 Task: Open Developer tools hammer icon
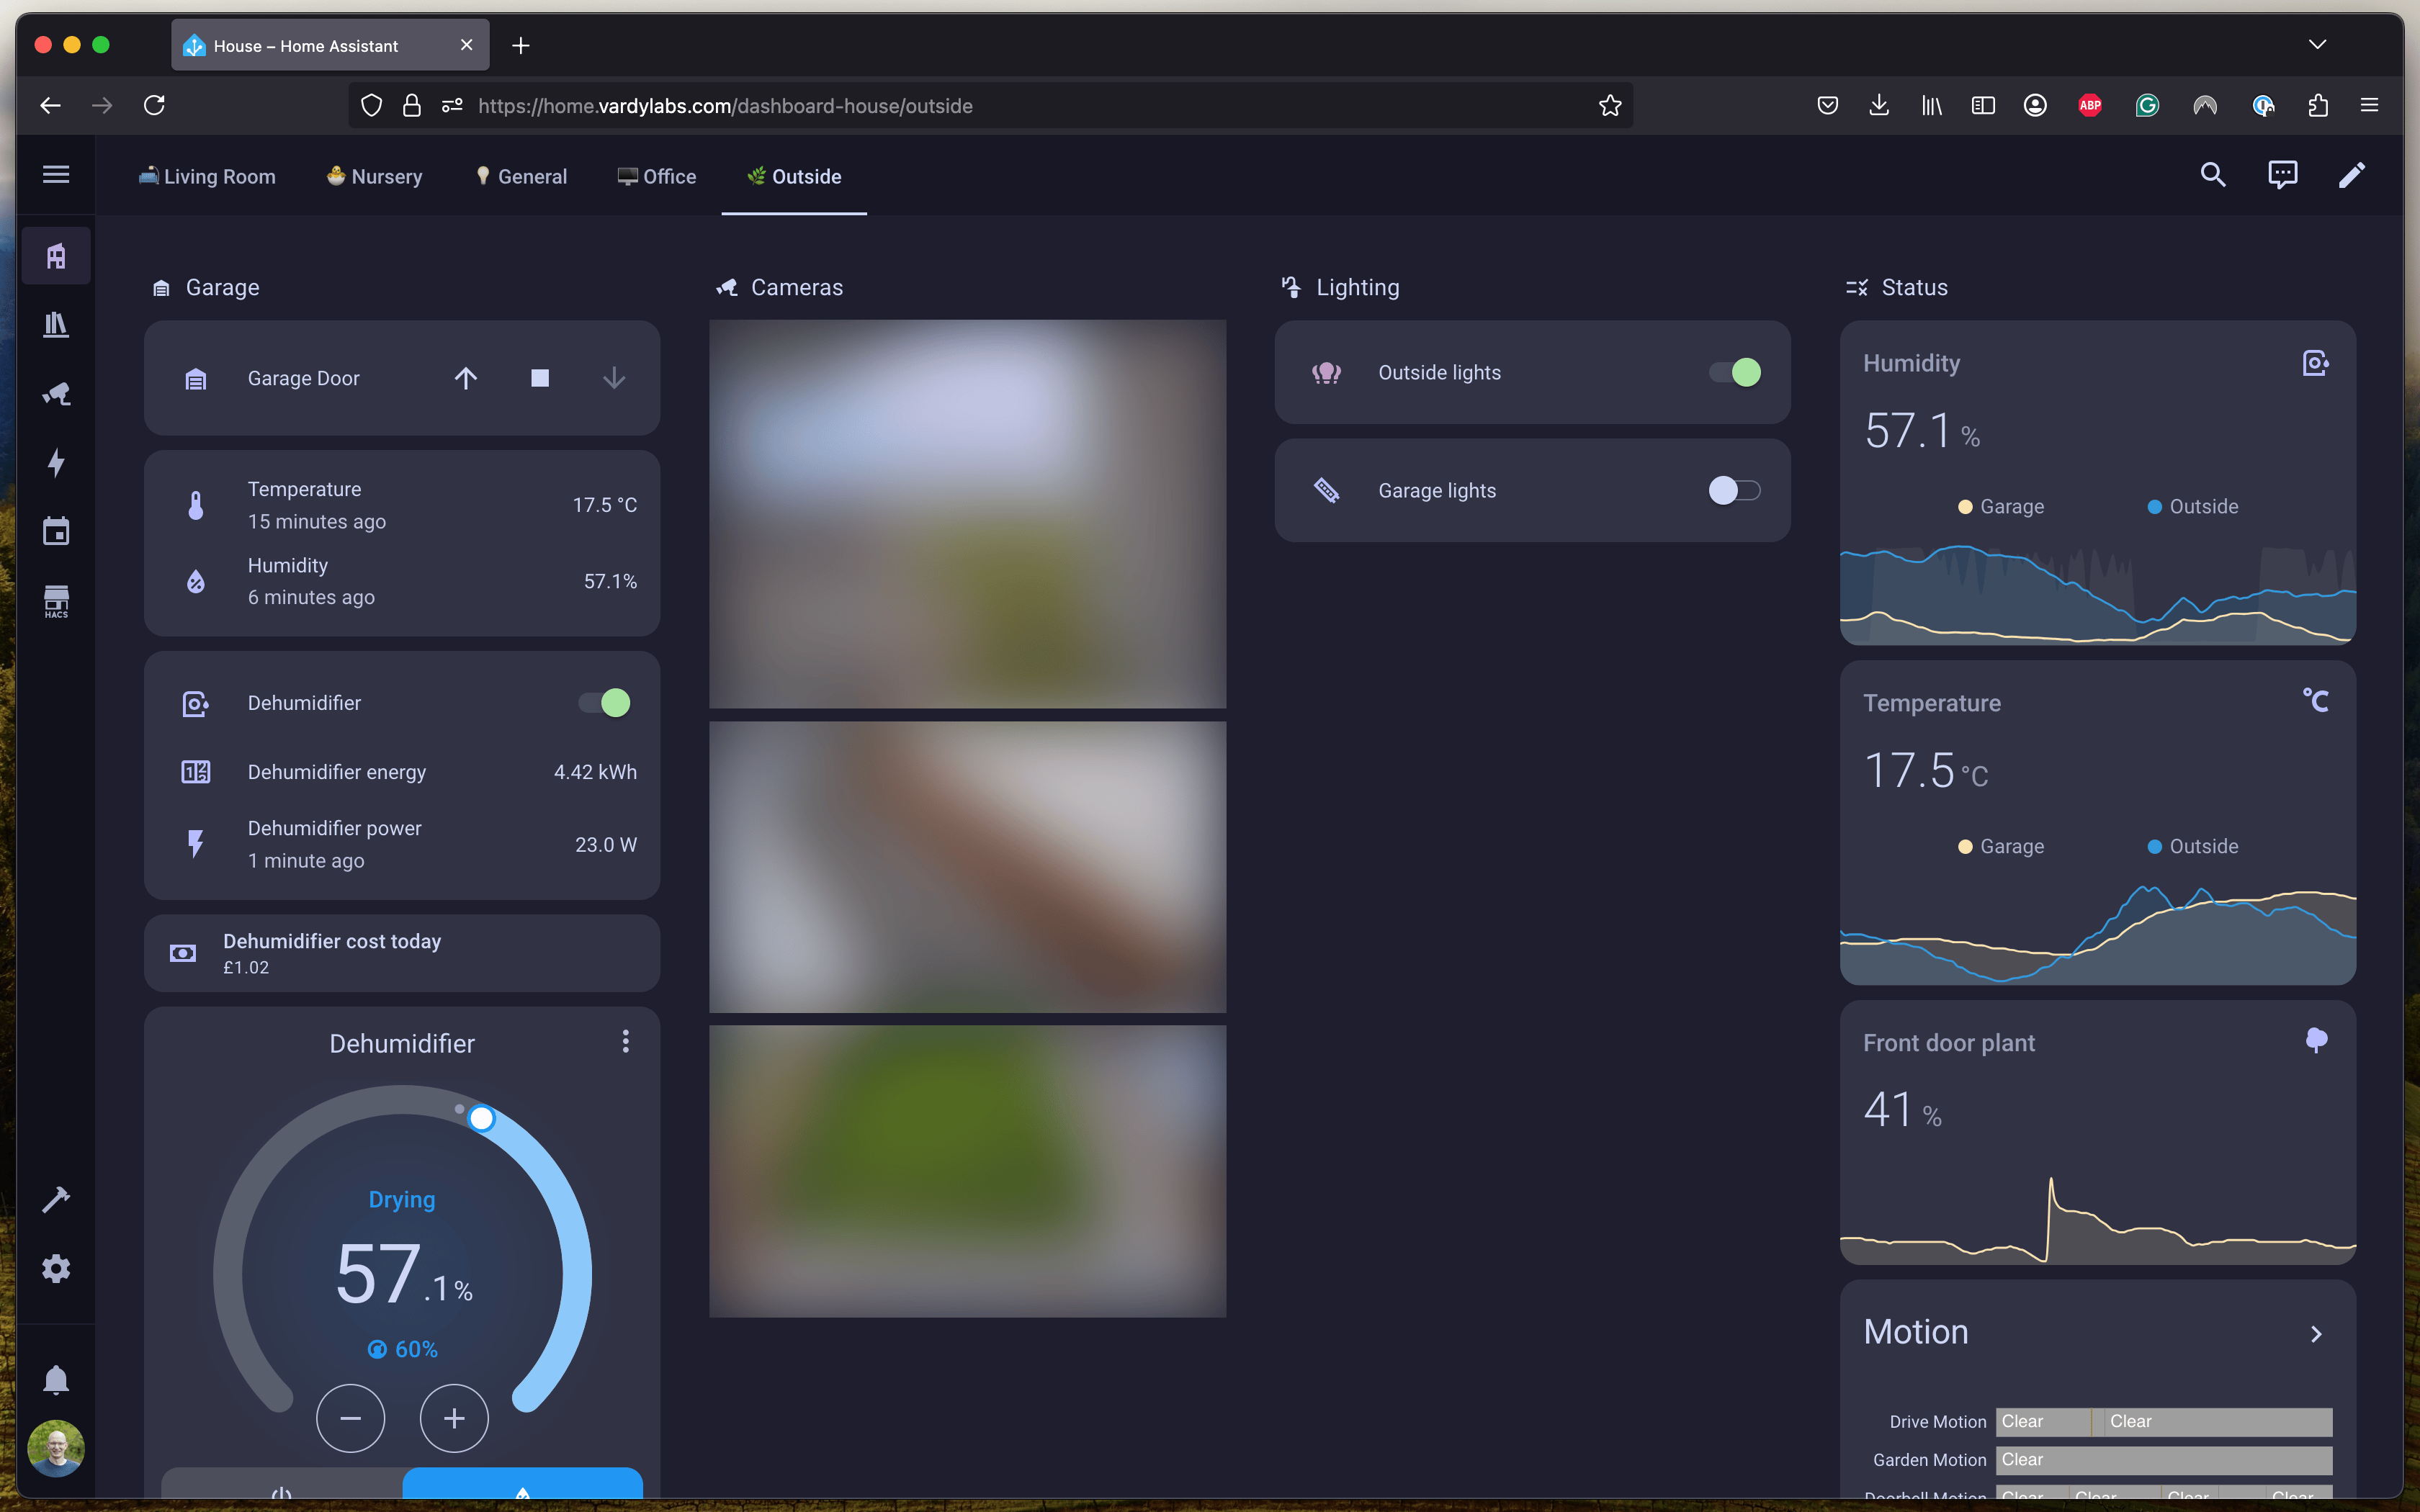pos(56,1199)
